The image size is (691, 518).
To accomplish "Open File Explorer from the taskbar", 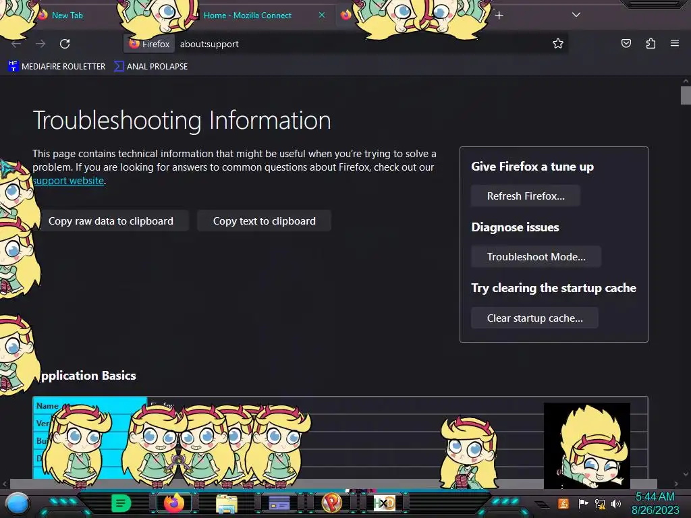I will coord(227,503).
